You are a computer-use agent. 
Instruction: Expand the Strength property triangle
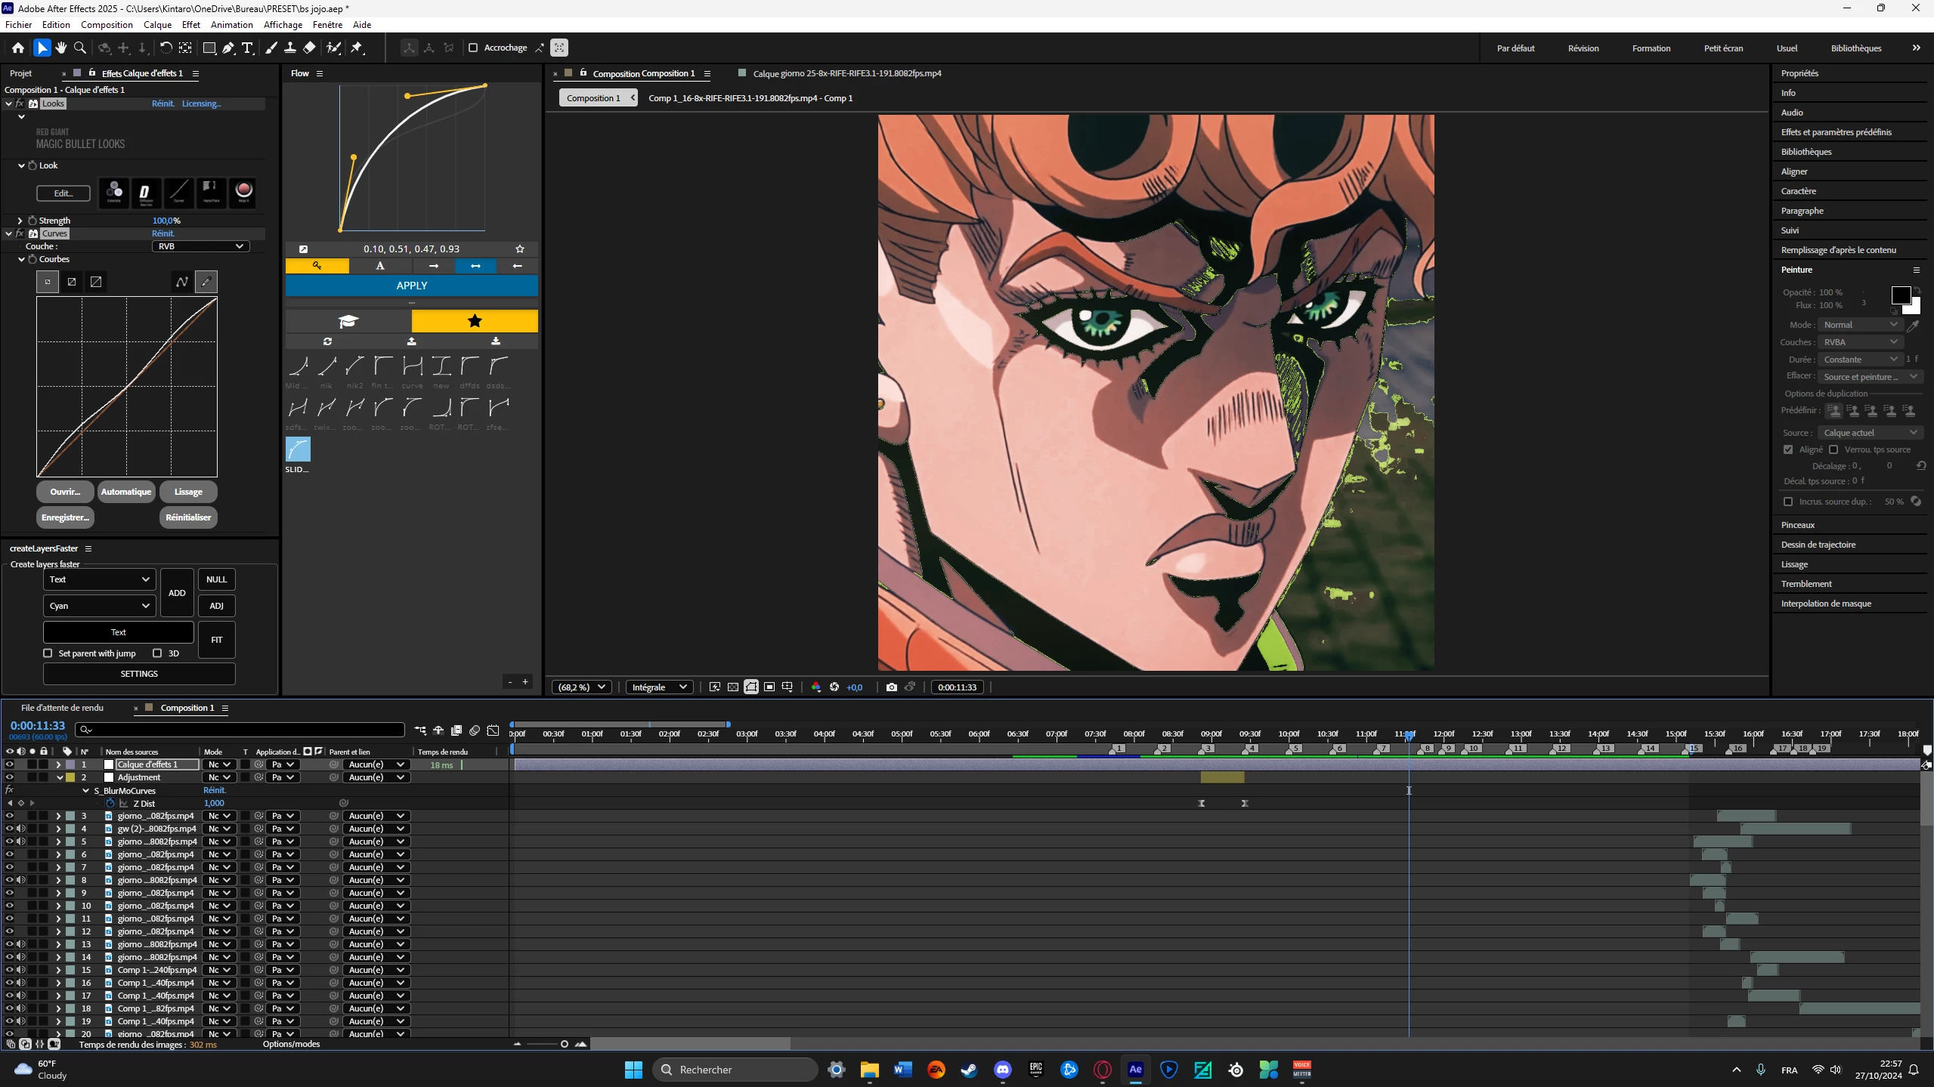tap(20, 221)
